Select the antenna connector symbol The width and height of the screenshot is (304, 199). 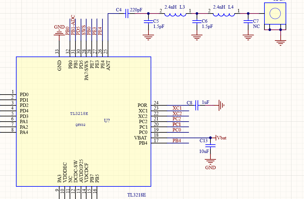[x=275, y=14]
